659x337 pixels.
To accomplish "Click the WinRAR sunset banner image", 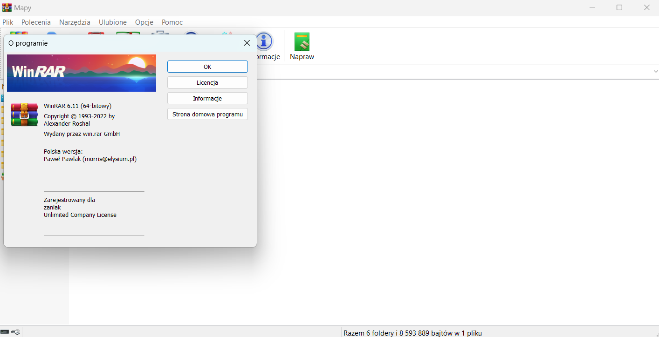I will [x=82, y=73].
